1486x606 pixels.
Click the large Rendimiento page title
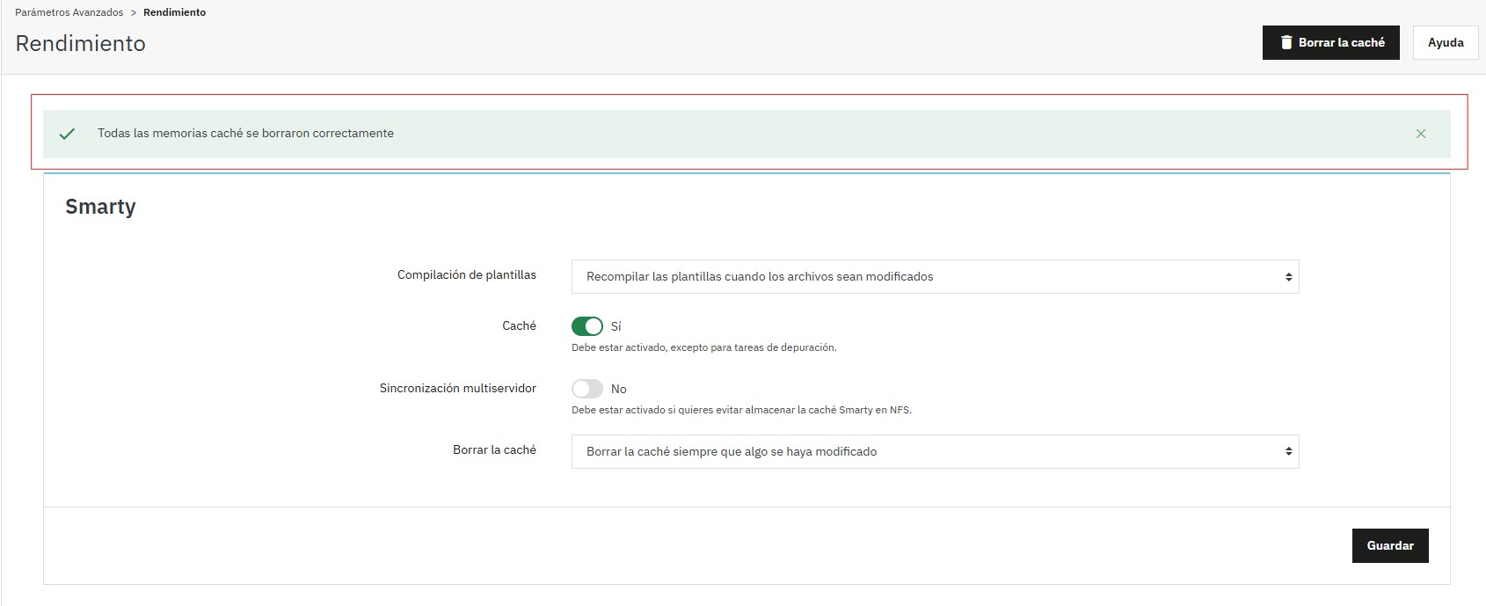81,43
